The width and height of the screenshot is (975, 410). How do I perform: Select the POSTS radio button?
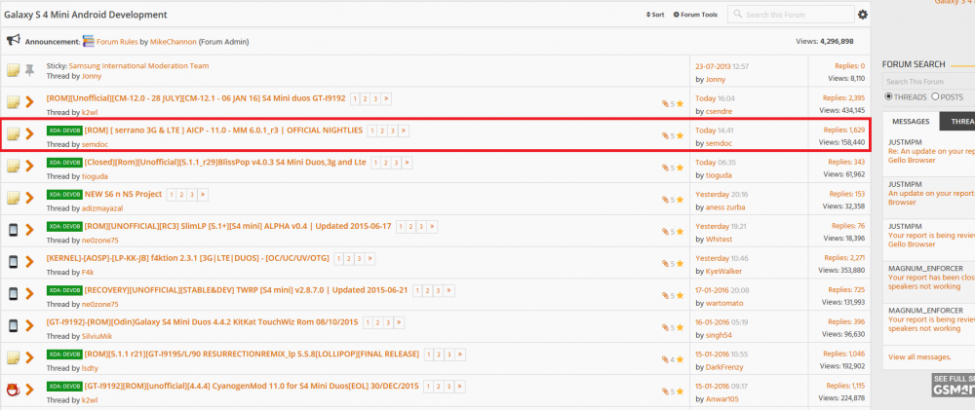936,96
